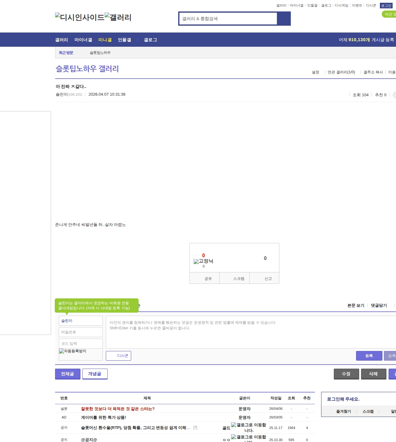
Task: Click the 고정닉 recommend icon
Action: pyautogui.click(x=203, y=261)
